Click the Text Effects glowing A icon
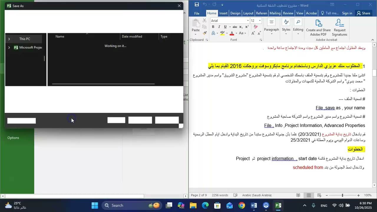The image size is (377, 212). pyautogui.click(x=213, y=33)
